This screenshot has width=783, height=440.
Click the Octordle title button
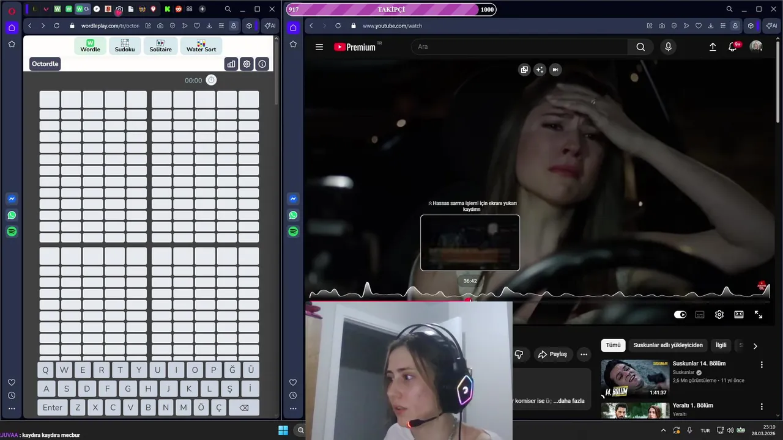45,64
